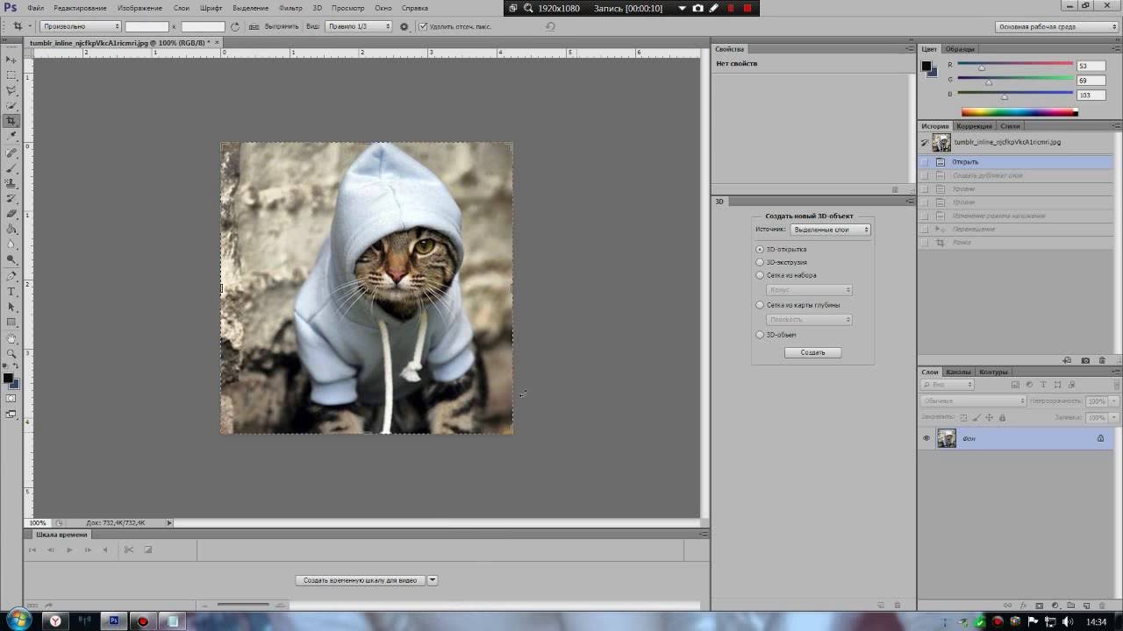Select the Horizontal Type tool
The width and height of the screenshot is (1123, 631).
[11, 291]
